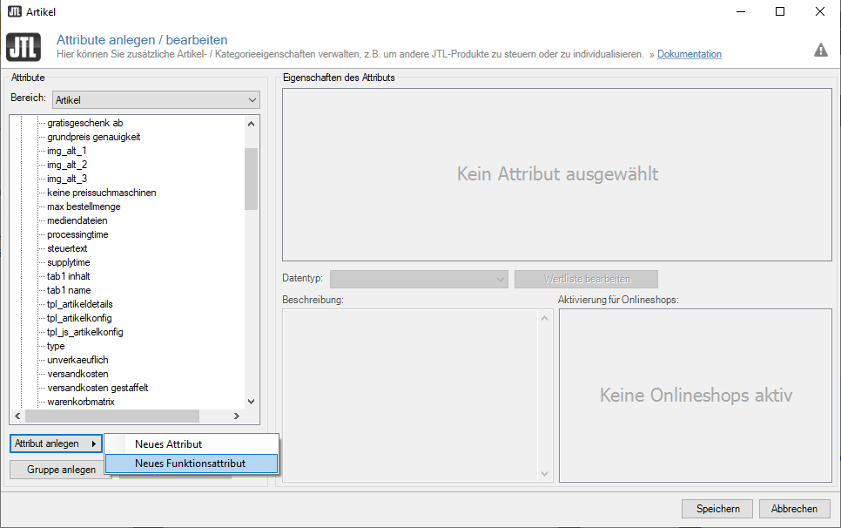Maximize the Artikel window
Screen dimensions: 841x528
pyautogui.click(x=780, y=12)
